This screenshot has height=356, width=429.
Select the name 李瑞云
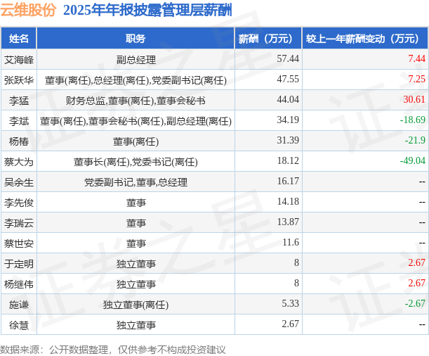pos(18,223)
